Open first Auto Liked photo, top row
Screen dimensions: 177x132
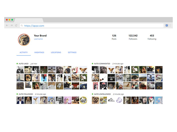point(20,70)
